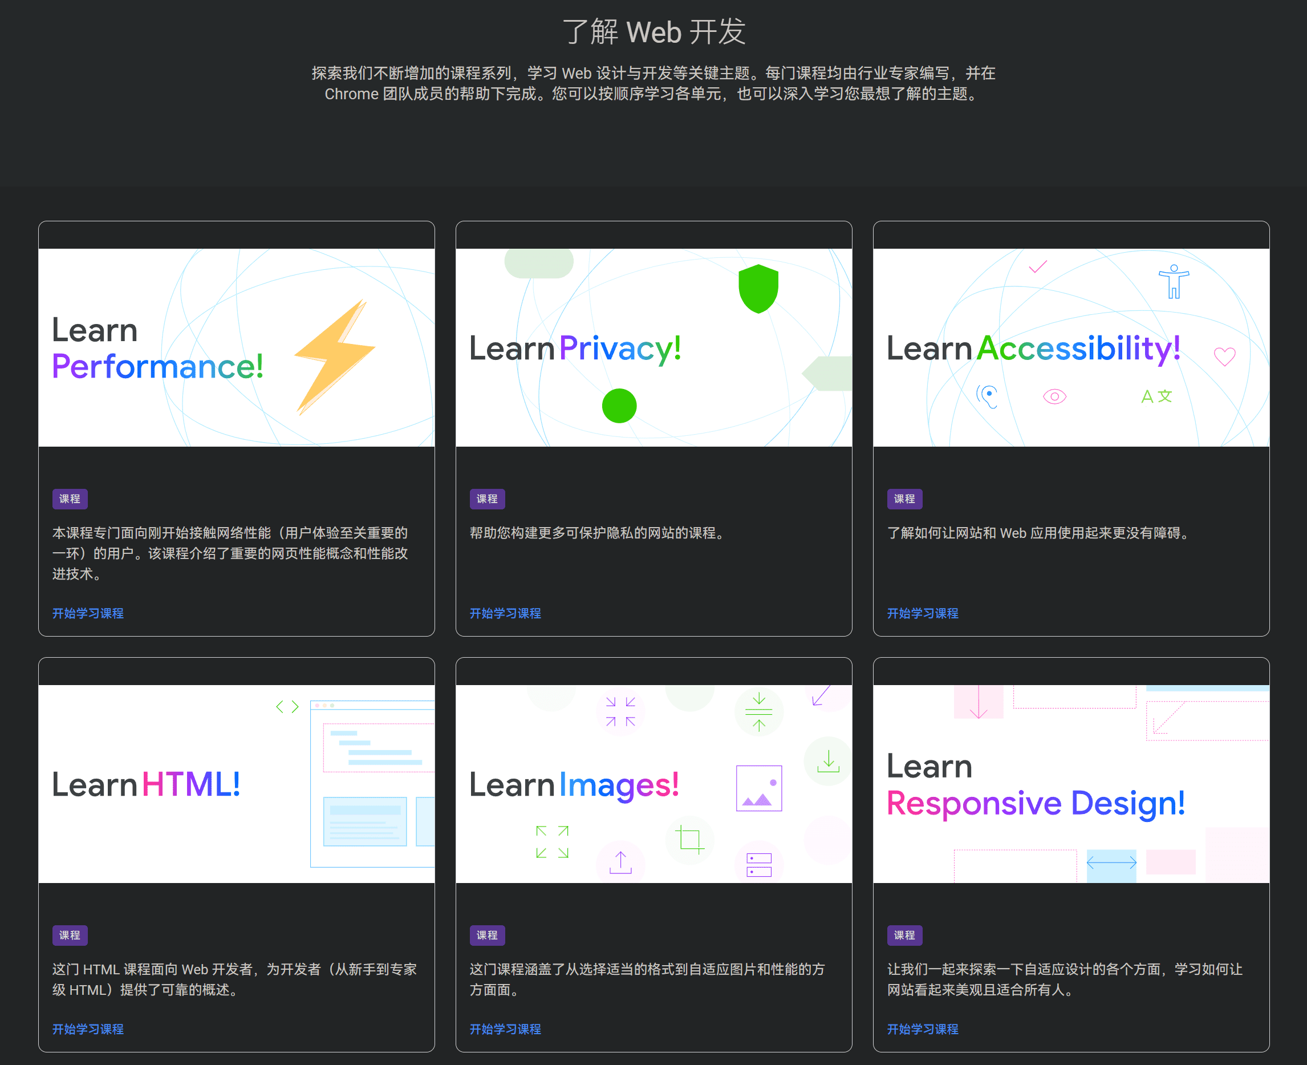Click the picture frame icon on Learn Images banner

pyautogui.click(x=758, y=789)
